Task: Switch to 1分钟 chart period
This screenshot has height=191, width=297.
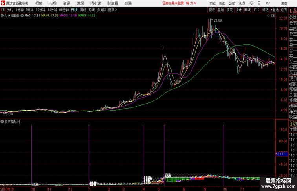Action: pyautogui.click(x=20, y=10)
